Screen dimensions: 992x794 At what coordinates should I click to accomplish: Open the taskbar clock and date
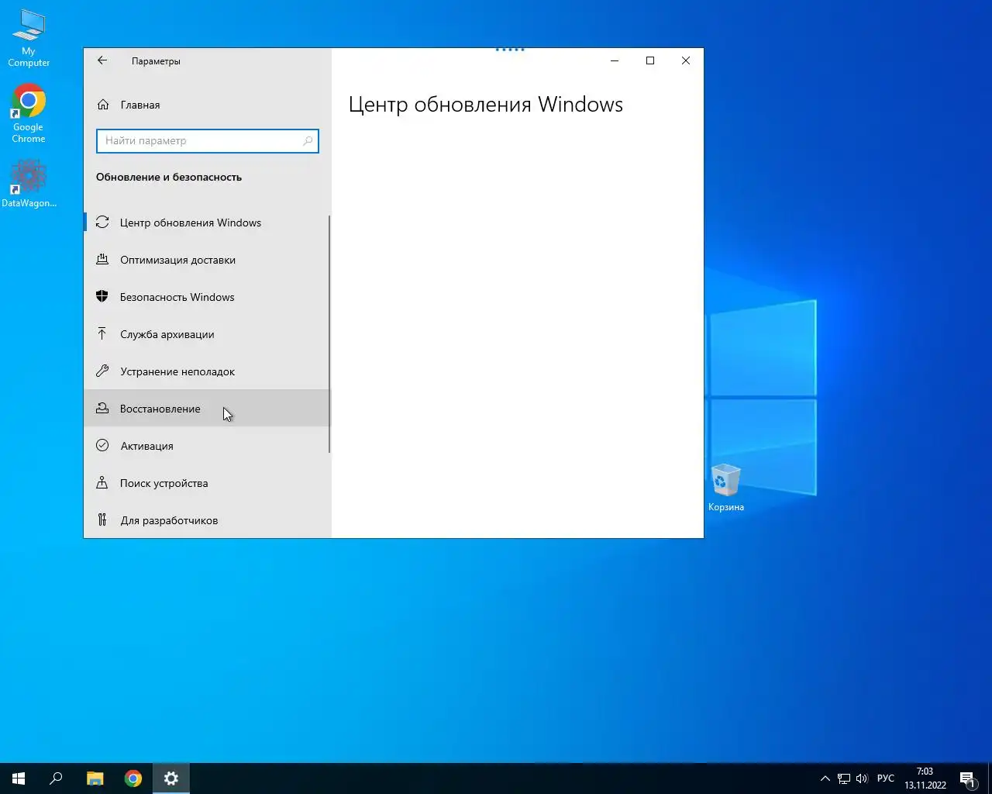[925, 778]
